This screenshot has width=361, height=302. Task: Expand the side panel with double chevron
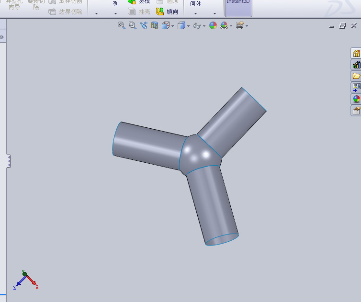(2, 37)
